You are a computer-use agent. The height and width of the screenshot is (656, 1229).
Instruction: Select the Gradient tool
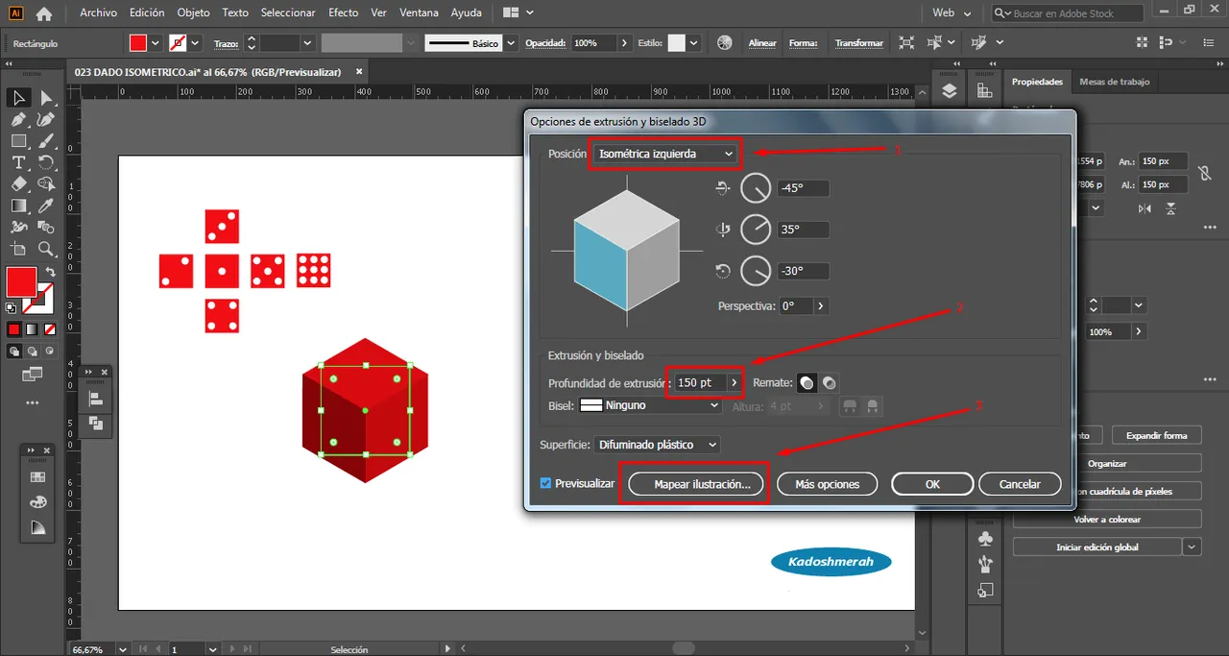coord(18,206)
